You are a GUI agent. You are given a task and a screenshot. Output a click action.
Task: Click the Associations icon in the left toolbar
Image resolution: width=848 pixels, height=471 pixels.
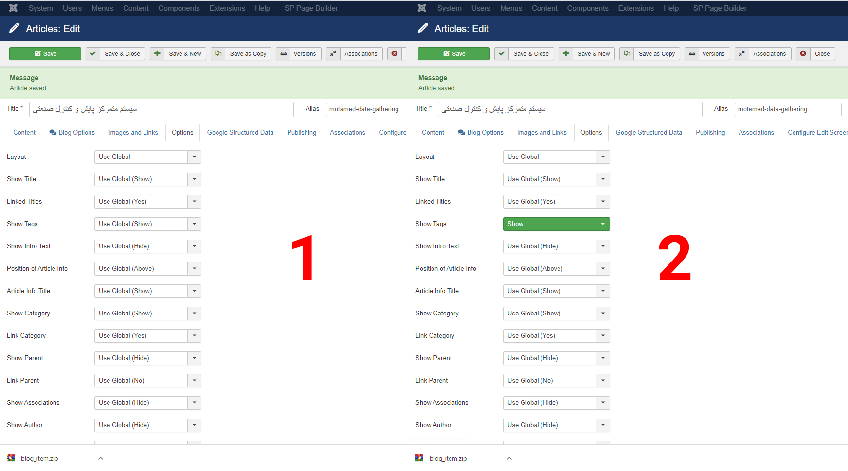click(333, 53)
